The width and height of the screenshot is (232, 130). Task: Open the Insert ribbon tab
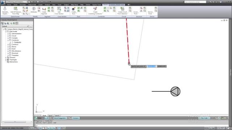15,5
